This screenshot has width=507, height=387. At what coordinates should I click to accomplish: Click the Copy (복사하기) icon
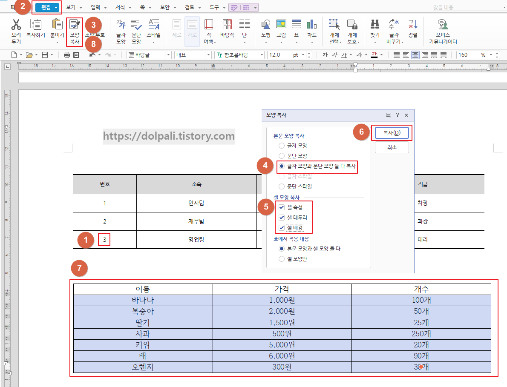(35, 25)
